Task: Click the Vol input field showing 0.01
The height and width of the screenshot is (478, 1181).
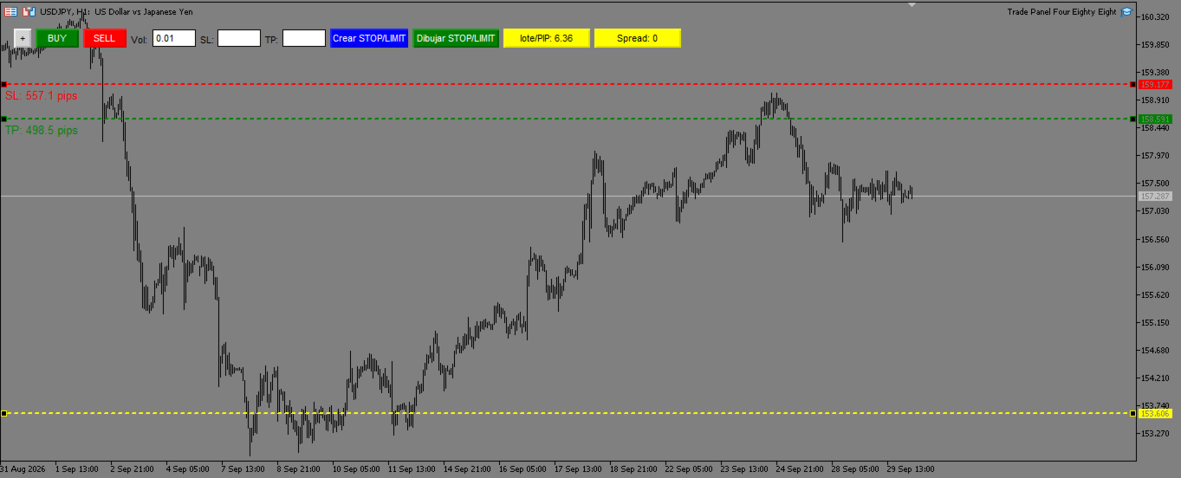Action: 174,38
